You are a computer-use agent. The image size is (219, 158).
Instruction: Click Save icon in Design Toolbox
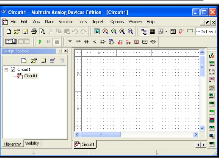click(x=43, y=61)
